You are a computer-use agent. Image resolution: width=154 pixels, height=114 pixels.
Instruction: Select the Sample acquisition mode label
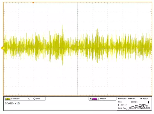(x=134, y=102)
